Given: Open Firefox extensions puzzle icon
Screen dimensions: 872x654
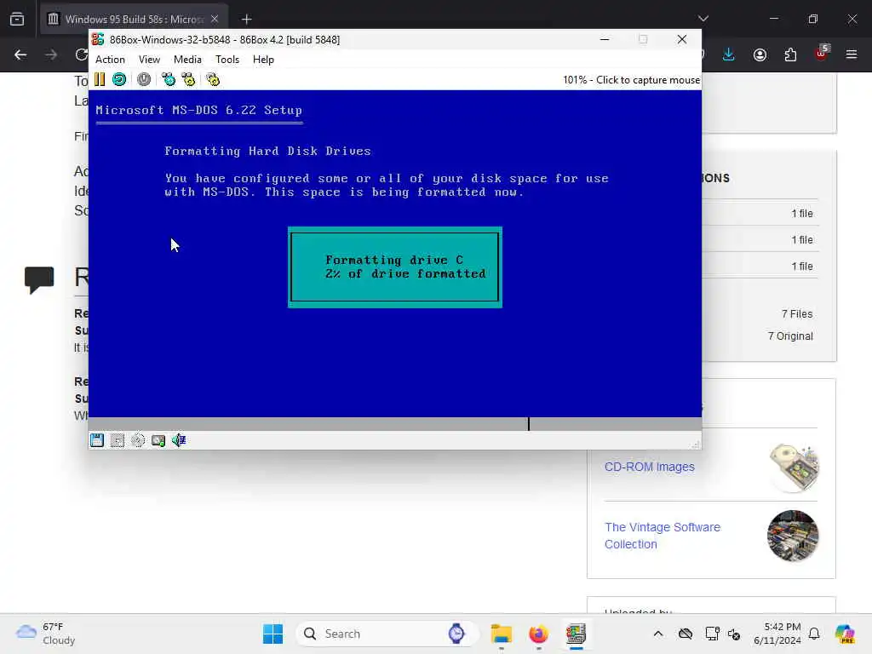Looking at the screenshot, I should [790, 54].
